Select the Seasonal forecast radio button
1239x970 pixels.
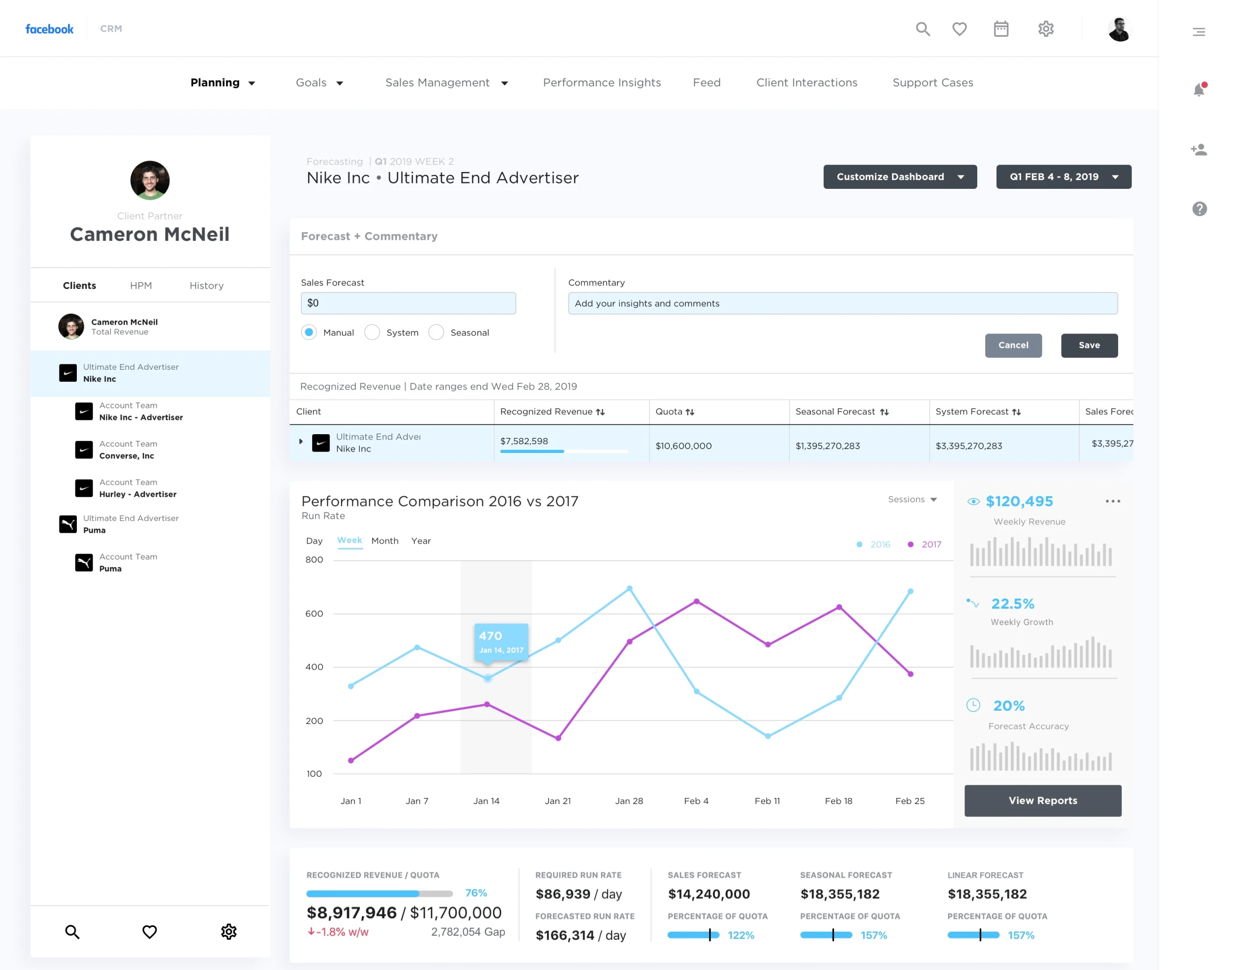click(x=436, y=332)
